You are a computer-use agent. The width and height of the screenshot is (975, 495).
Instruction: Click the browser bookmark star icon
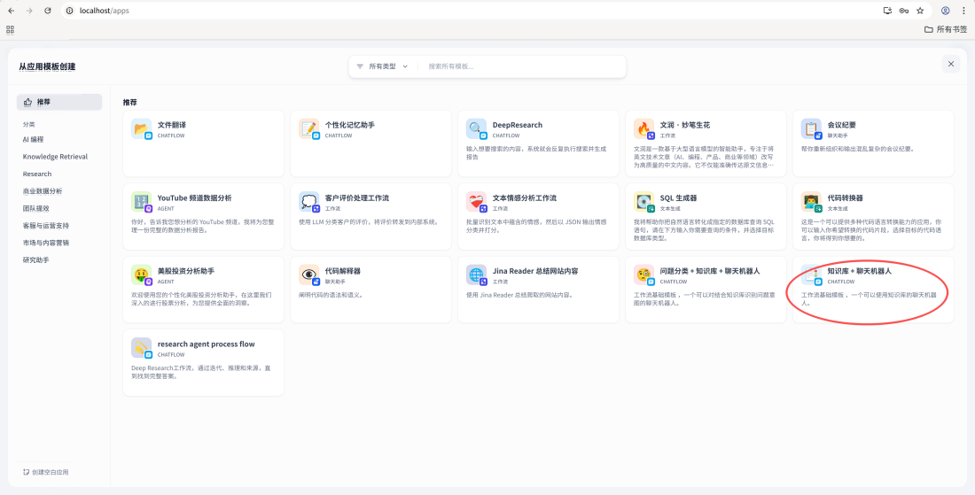(x=920, y=11)
